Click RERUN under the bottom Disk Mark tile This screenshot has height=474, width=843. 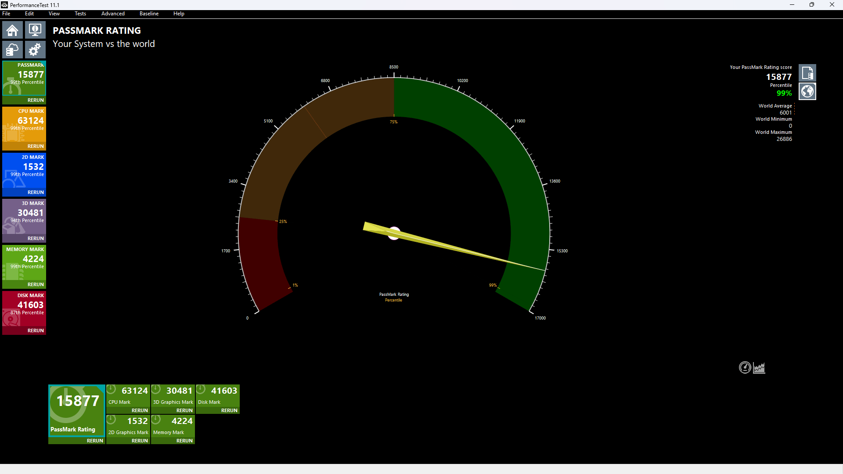[229, 410]
